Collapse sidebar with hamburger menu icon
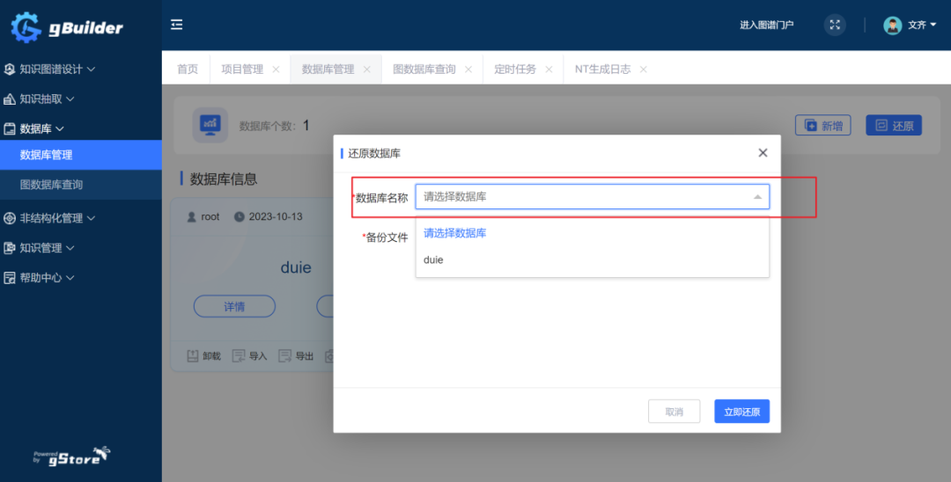The height and width of the screenshot is (482, 951). [176, 25]
